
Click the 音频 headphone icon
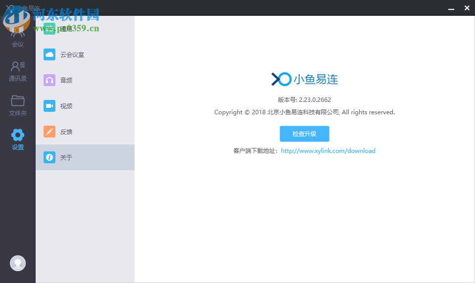click(x=49, y=80)
